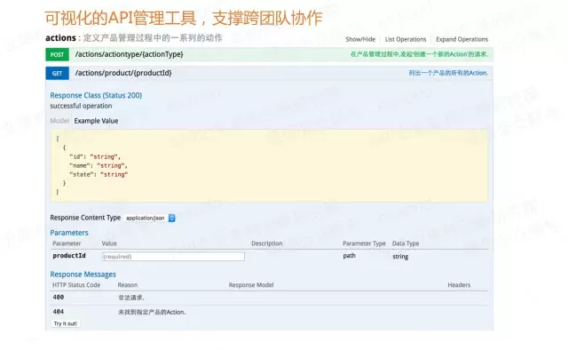Click Show/Hide for actions
Viewport: 568px width, 350px height.
pyautogui.click(x=360, y=39)
